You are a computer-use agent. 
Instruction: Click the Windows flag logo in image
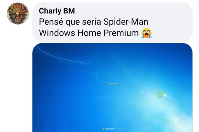[103, 128]
